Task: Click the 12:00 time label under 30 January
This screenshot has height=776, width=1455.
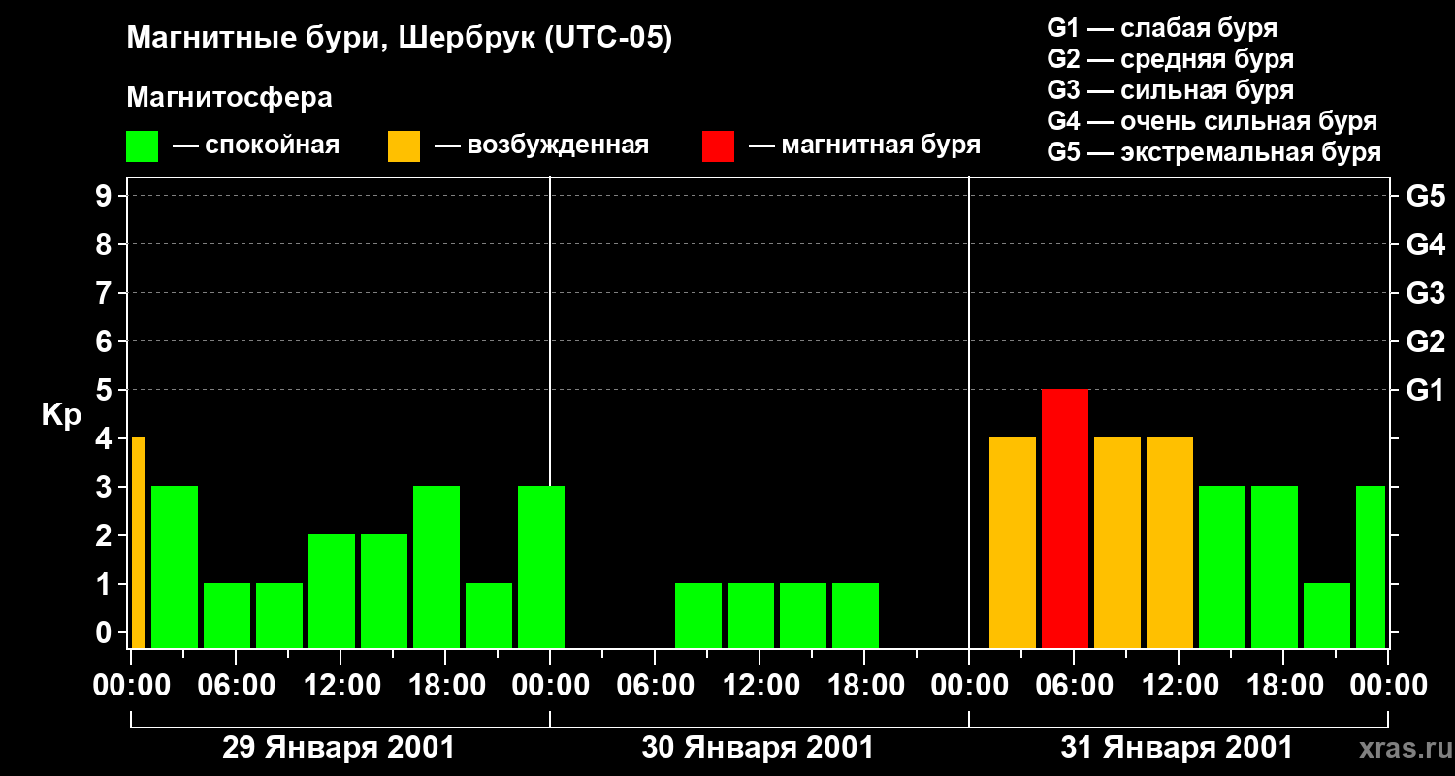Action: click(x=759, y=686)
